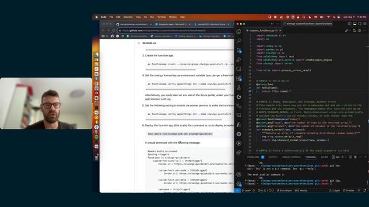
Task: Open the Testing flask view in VS Code
Action: [239, 87]
